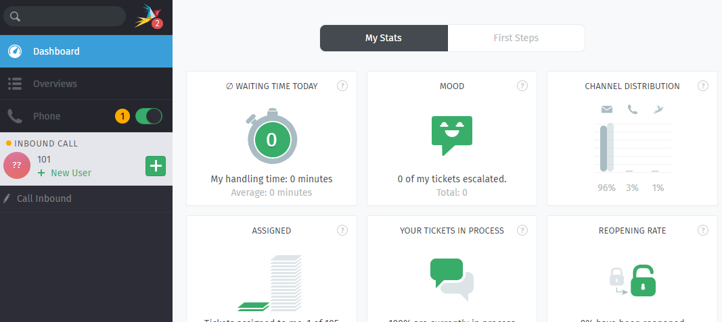This screenshot has height=322, width=722.
Task: Open help icon for Waiting Time Today
Action: (x=342, y=86)
